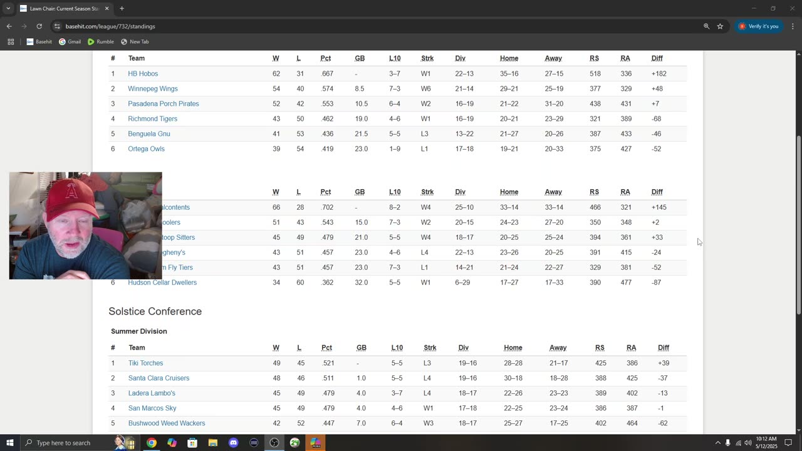Open Ladera Lambo's team link
802x451 pixels.
152,393
